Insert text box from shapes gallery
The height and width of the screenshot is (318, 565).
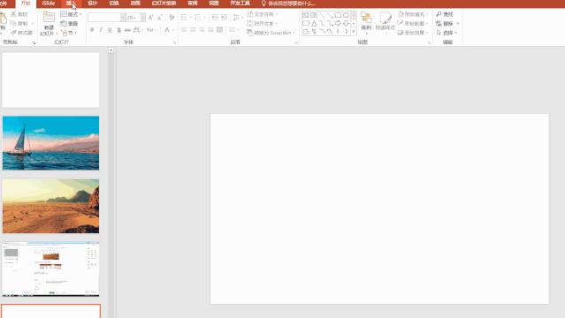point(306,15)
